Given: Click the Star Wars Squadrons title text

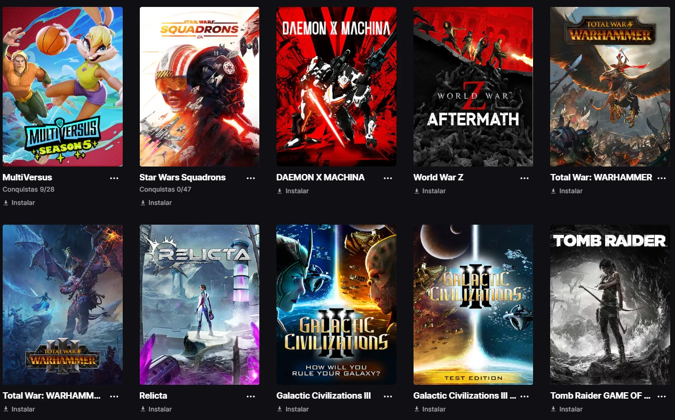Looking at the screenshot, I should 182,177.
